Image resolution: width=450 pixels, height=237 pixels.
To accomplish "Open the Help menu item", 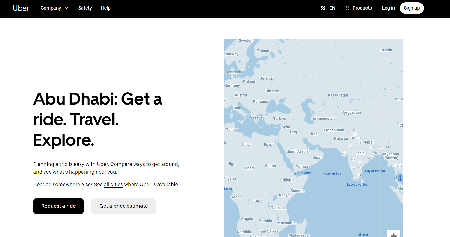I will (106, 8).
